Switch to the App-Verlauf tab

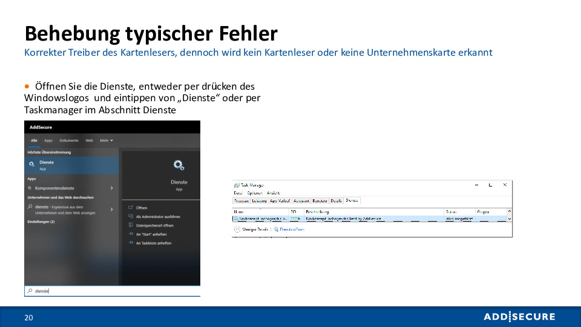tap(280, 201)
